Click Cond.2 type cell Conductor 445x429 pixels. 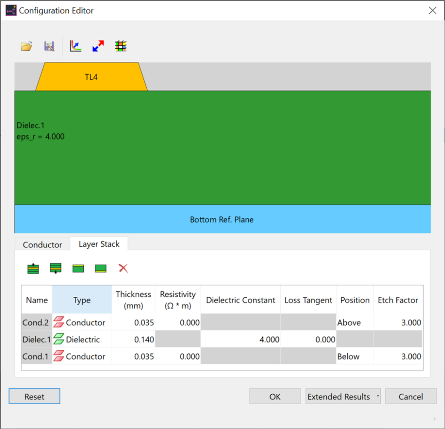(82, 322)
